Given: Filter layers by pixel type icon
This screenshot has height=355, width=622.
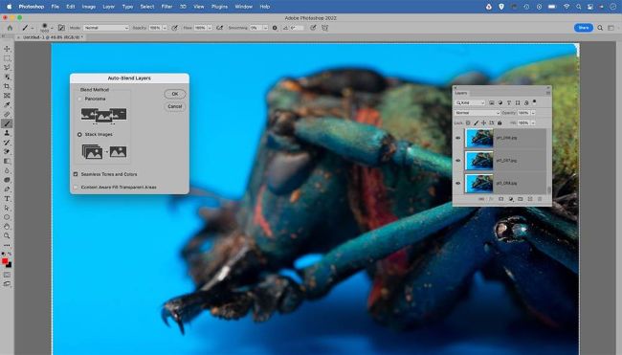Looking at the screenshot, I should pyautogui.click(x=492, y=102).
